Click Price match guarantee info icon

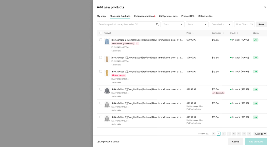[x=133, y=44]
